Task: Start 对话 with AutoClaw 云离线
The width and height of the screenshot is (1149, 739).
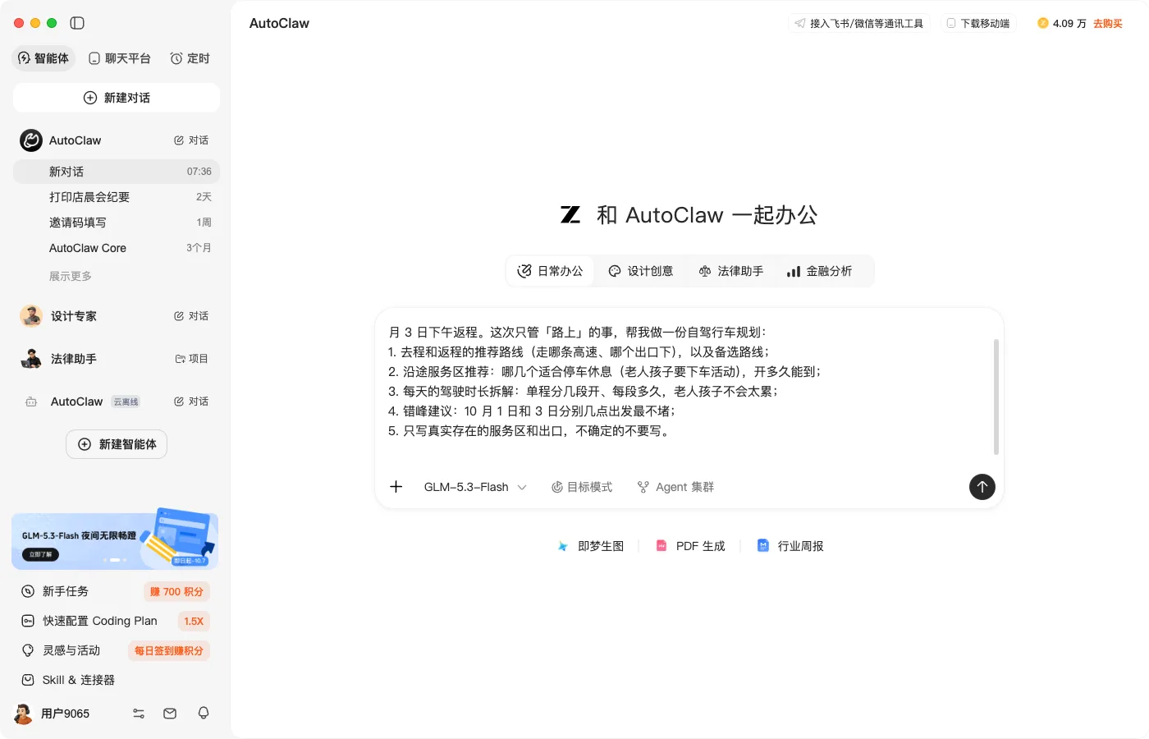Action: [191, 402]
